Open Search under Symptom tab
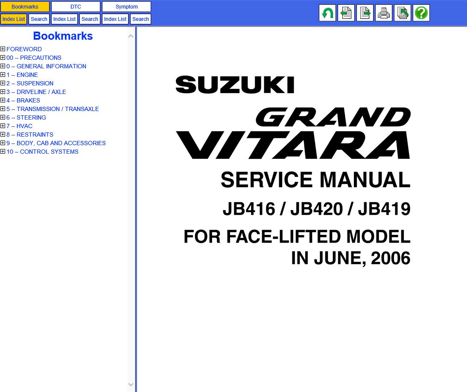The image size is (467, 392). click(140, 19)
